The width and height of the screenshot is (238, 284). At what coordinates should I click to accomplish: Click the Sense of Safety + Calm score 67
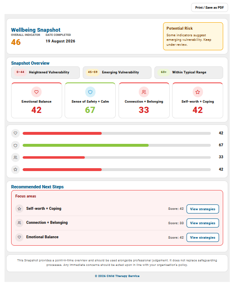point(90,110)
